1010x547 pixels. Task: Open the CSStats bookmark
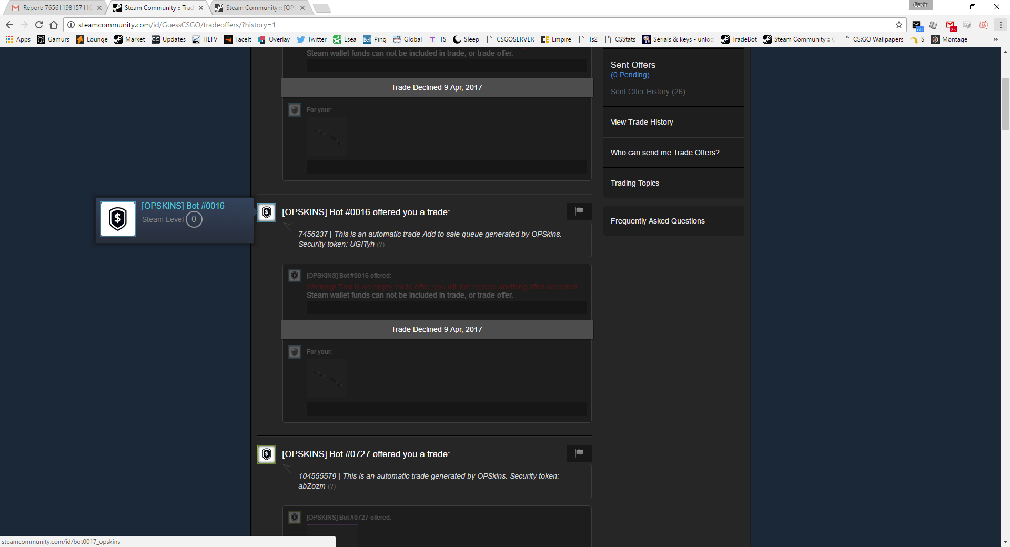click(620, 39)
